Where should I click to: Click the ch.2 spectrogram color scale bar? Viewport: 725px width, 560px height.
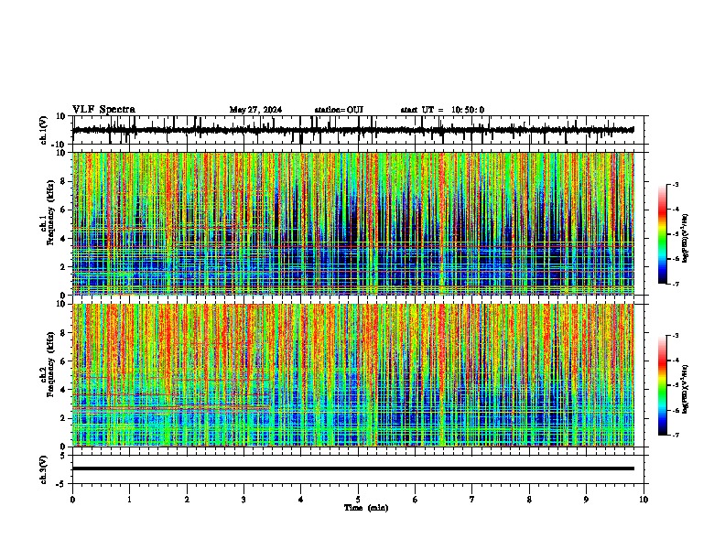pyautogui.click(x=662, y=385)
